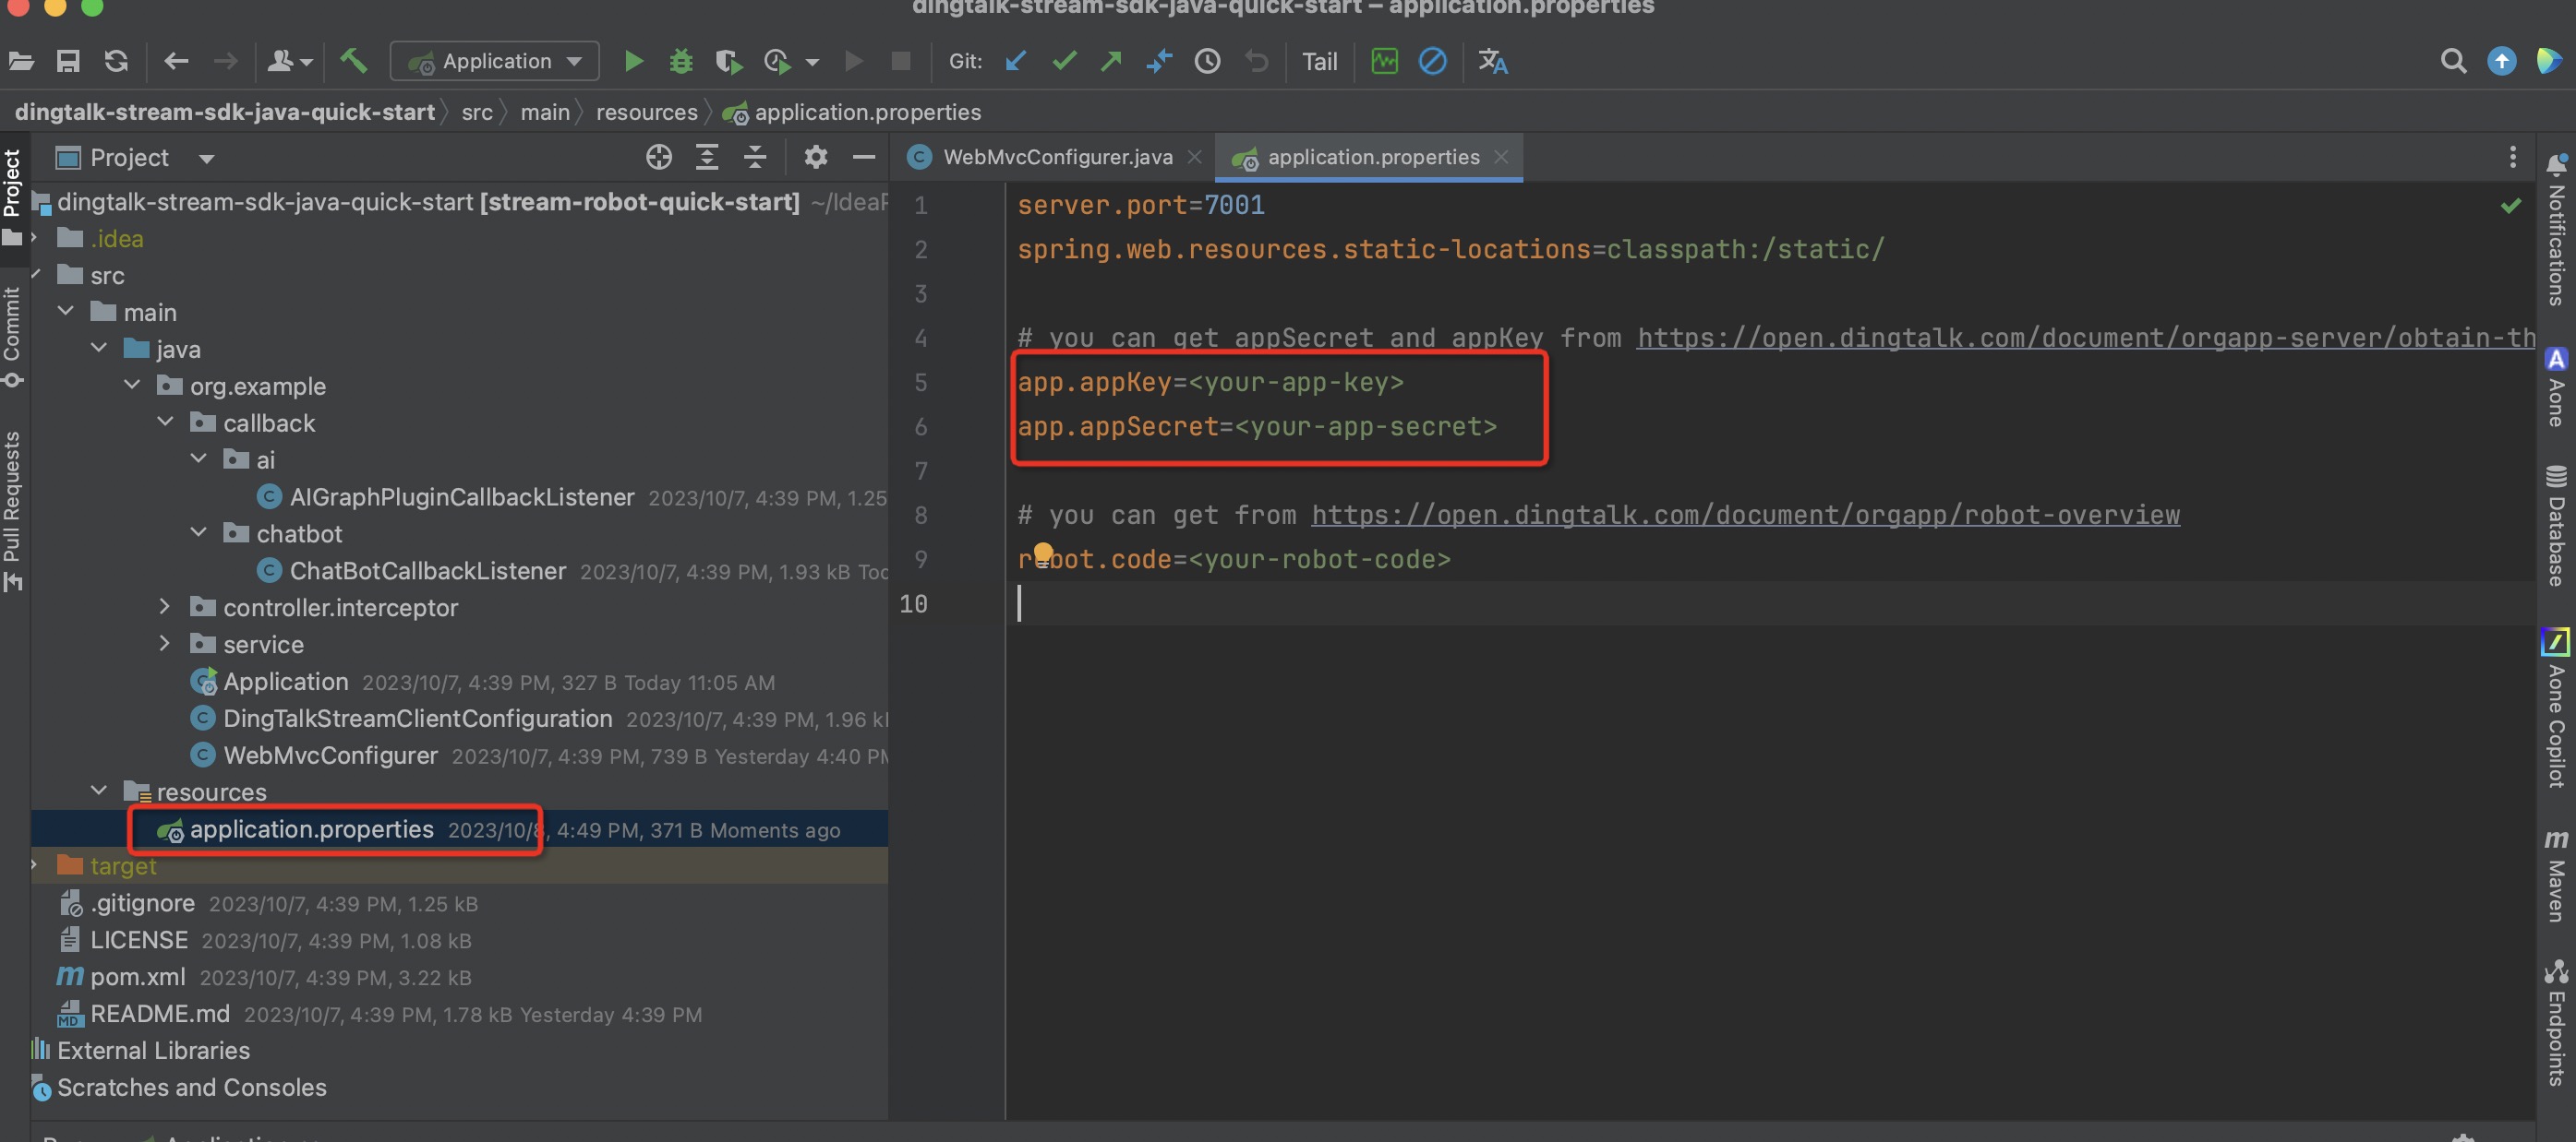
Task: Open file with the folder icon
Action: coord(22,62)
